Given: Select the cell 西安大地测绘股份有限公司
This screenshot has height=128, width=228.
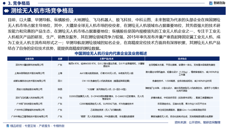Looking at the screenshot, I should click(29, 89).
